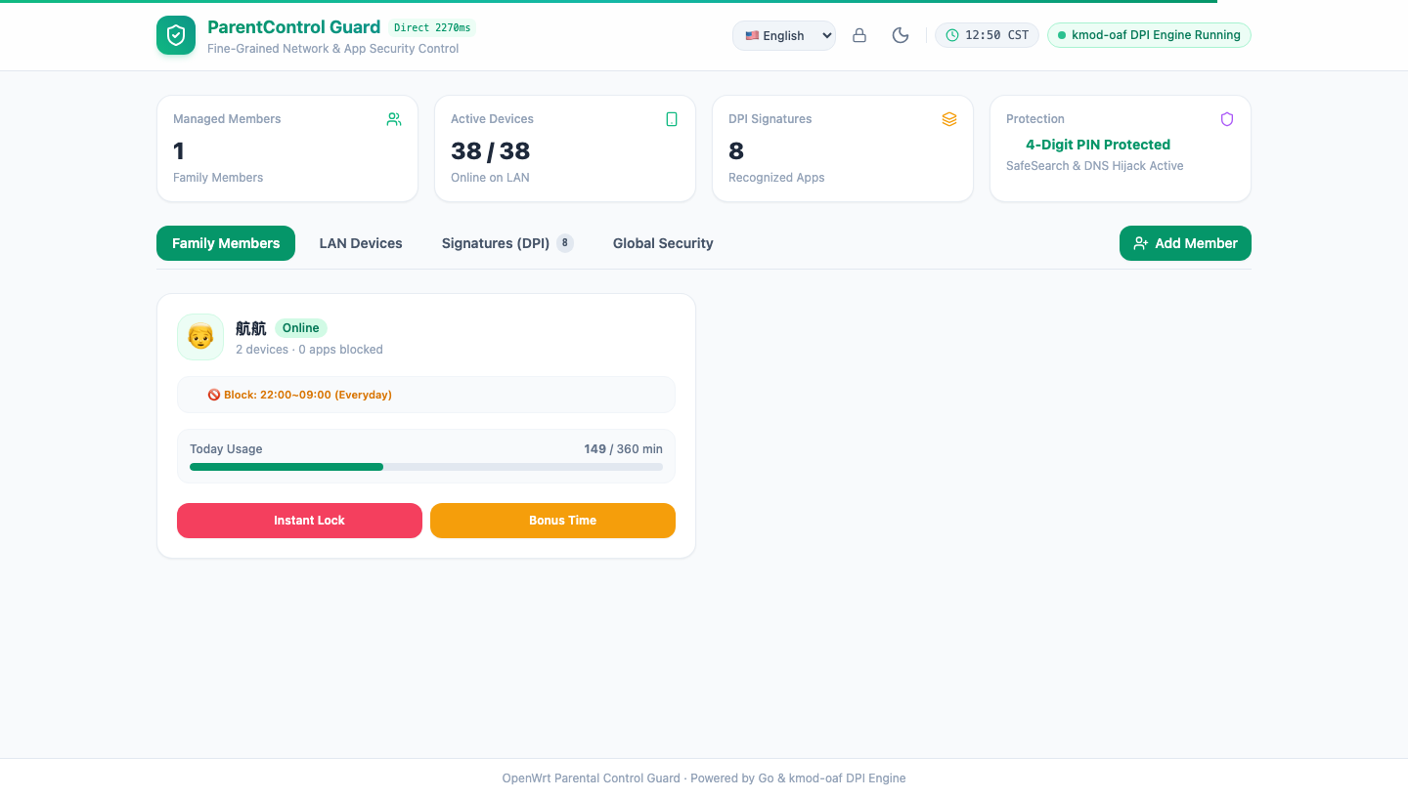Click the Managed Members card label

[227, 119]
